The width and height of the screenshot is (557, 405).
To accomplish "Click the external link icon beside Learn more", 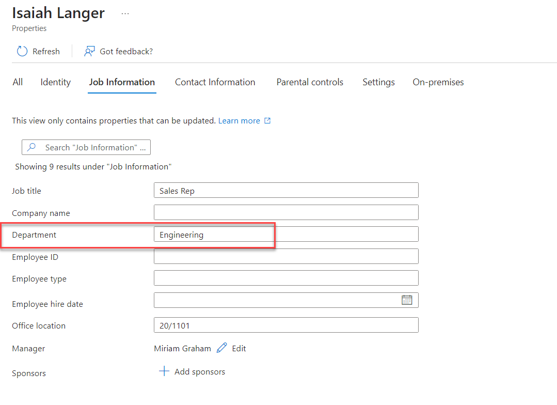I will pos(267,120).
